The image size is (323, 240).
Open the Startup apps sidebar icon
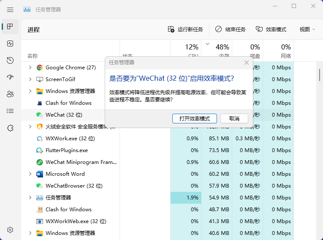tap(10, 77)
